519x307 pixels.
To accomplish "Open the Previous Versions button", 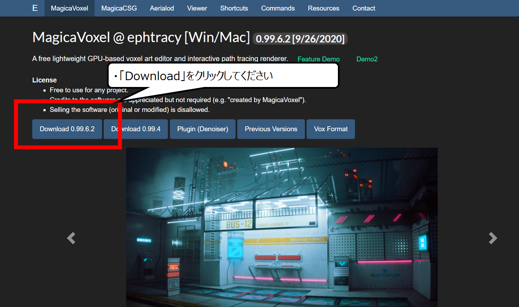I will [x=271, y=129].
